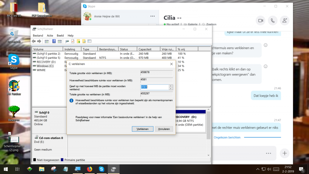Open the Actie menu
Viewport: 309px width, 174px height.
[x=50, y=36]
